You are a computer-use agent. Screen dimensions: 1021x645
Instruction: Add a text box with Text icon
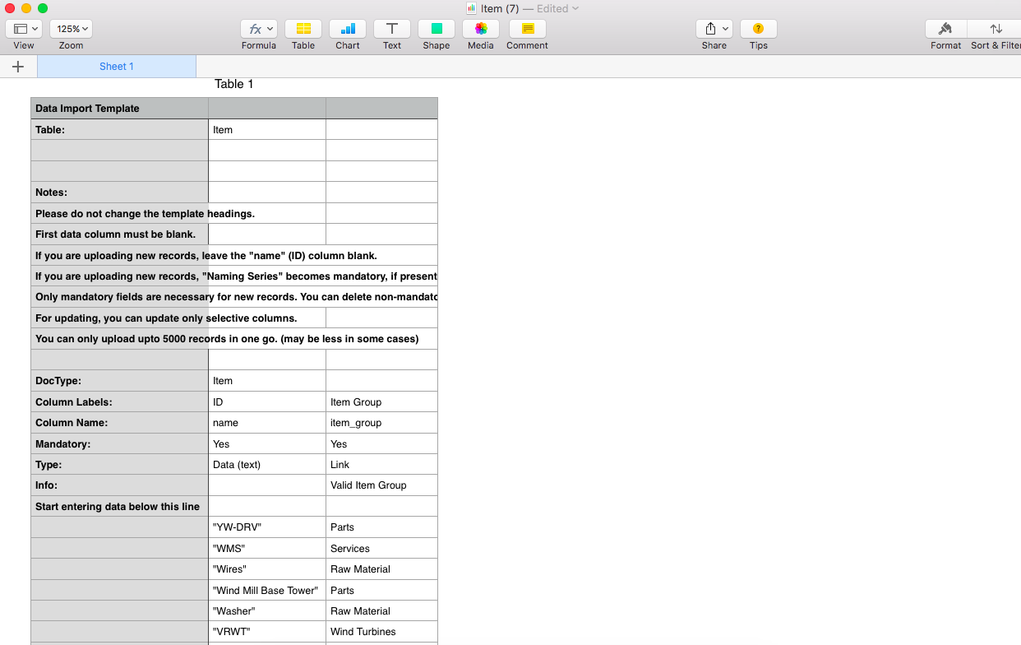(392, 29)
